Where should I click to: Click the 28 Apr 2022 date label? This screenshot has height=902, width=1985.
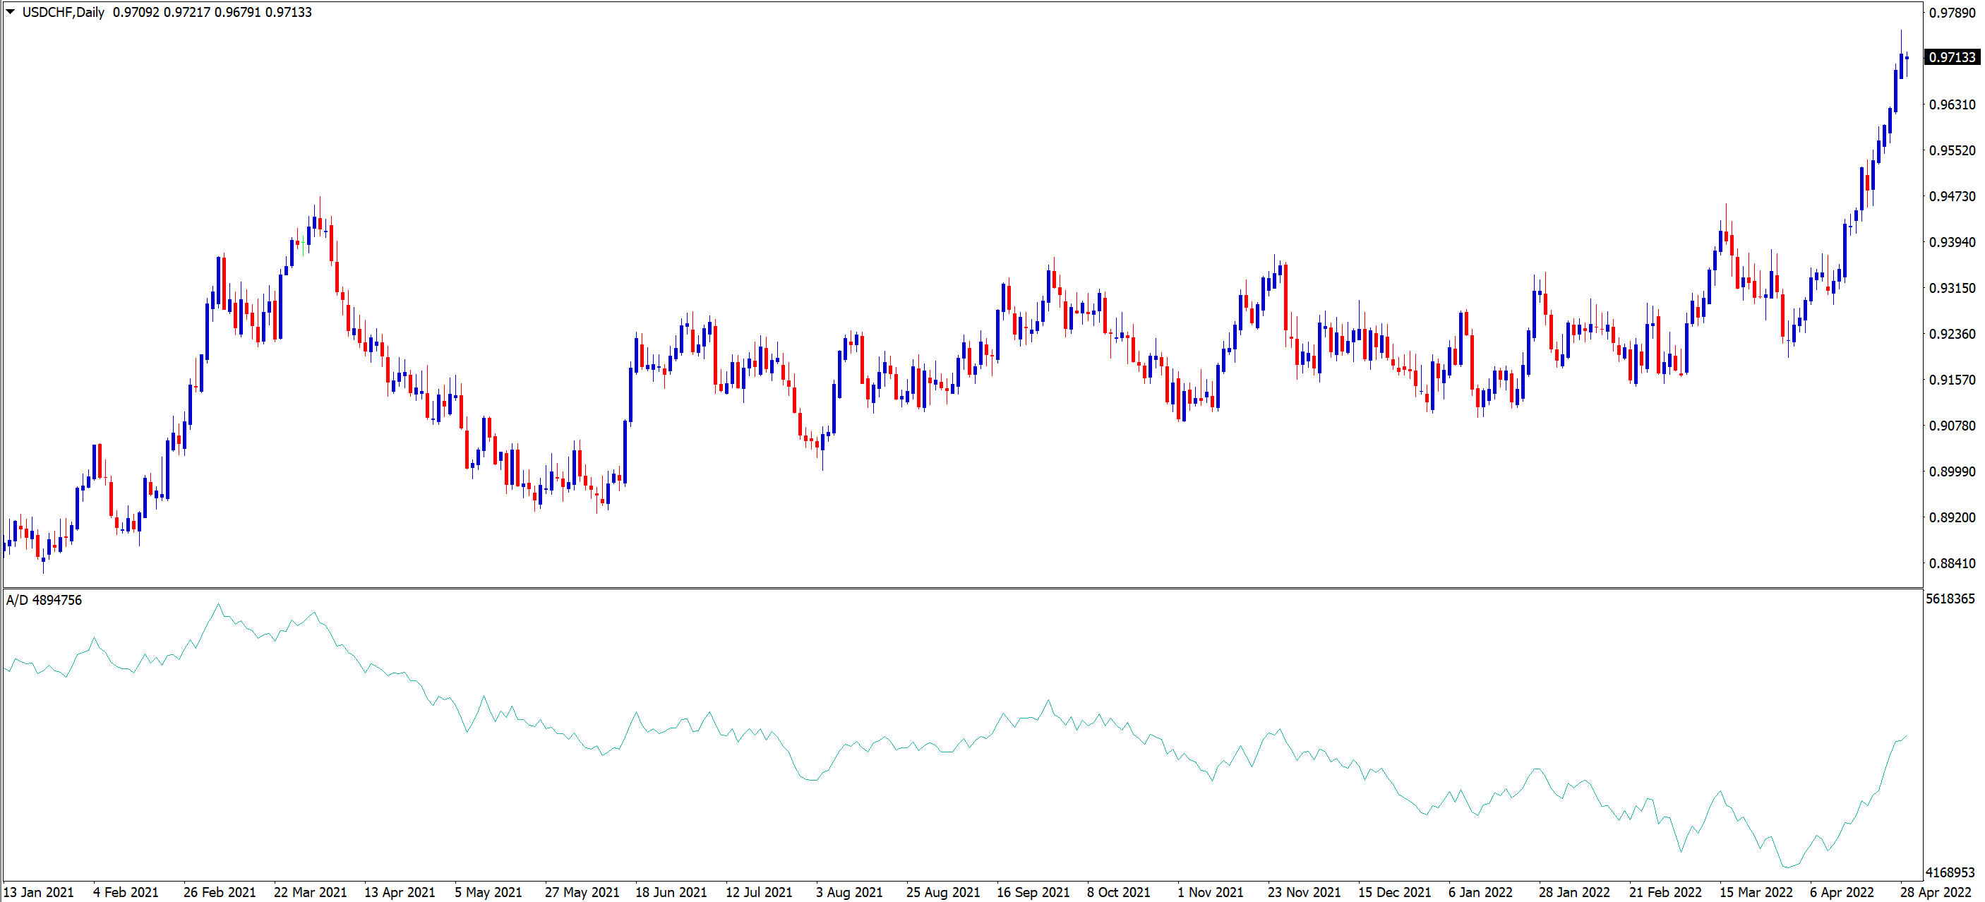click(1935, 892)
